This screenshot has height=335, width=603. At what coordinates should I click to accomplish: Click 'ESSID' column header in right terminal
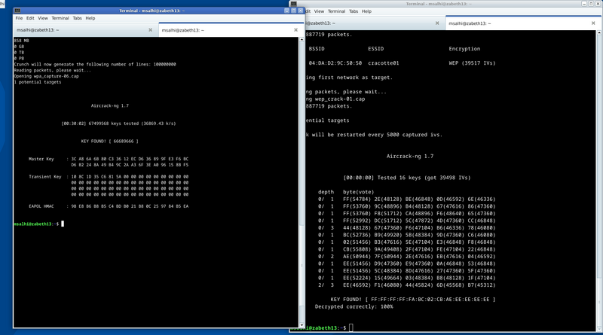(x=375, y=49)
